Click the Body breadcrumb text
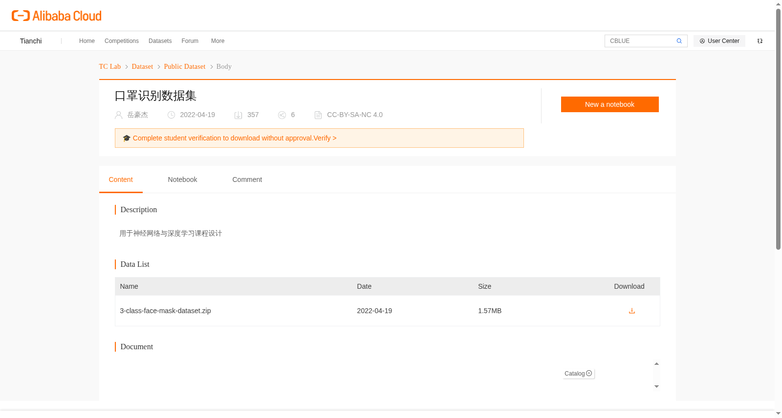This screenshot has height=418, width=782. (224, 66)
